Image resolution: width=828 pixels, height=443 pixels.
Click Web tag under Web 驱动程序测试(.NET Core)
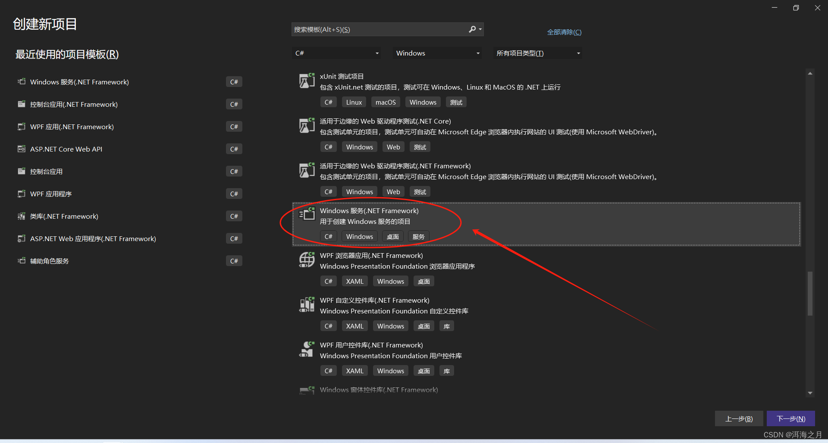click(x=393, y=147)
